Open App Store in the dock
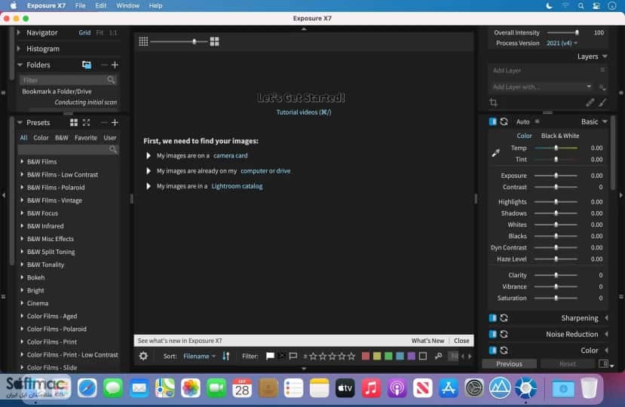Viewport: 625px width, 407px height. 448,388
